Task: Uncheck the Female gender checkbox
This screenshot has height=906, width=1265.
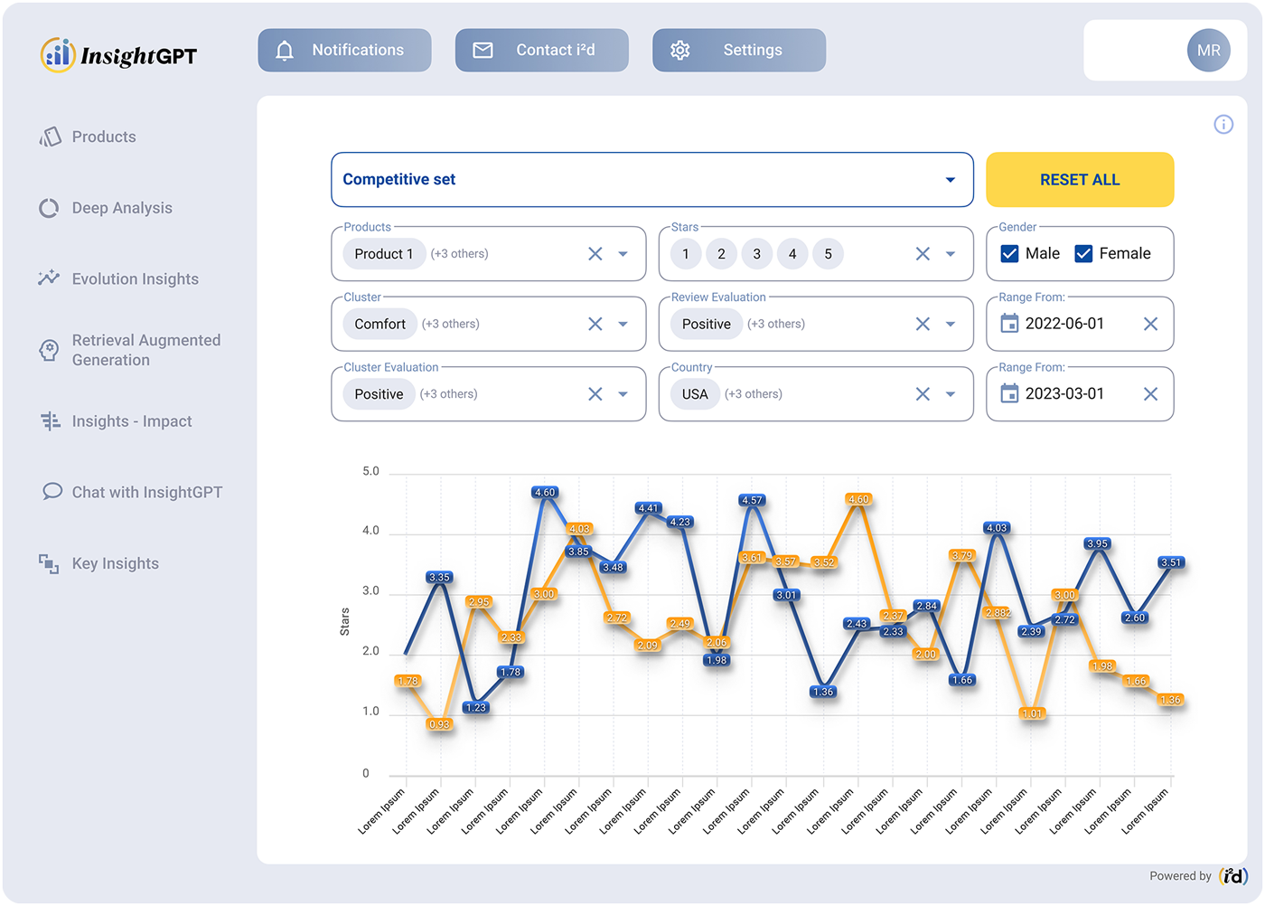Action: 1083,254
